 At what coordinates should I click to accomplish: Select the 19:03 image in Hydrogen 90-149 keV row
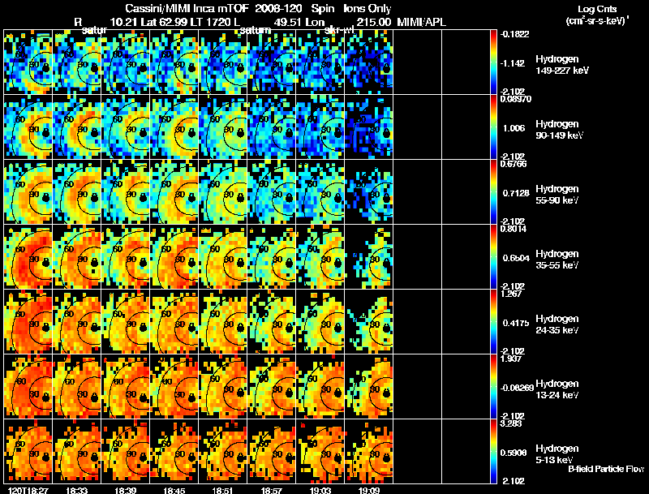click(320, 127)
